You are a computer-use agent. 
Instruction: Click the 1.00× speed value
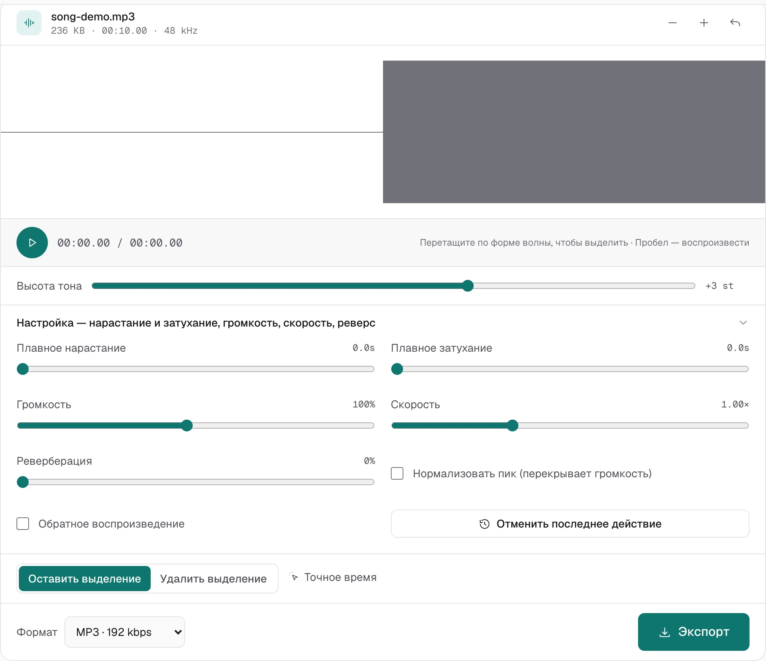pos(735,404)
